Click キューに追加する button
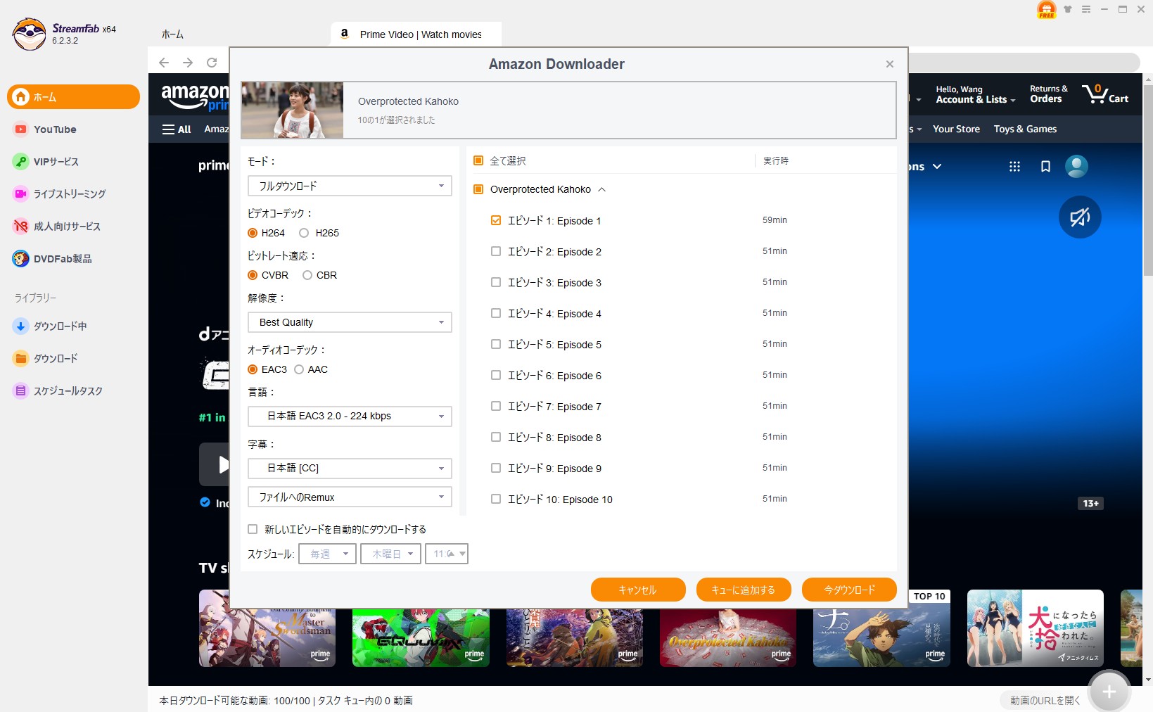The height and width of the screenshot is (712, 1153). (744, 590)
